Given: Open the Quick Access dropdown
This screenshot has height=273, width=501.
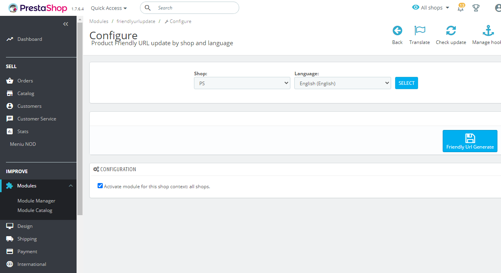Looking at the screenshot, I should 109,8.
